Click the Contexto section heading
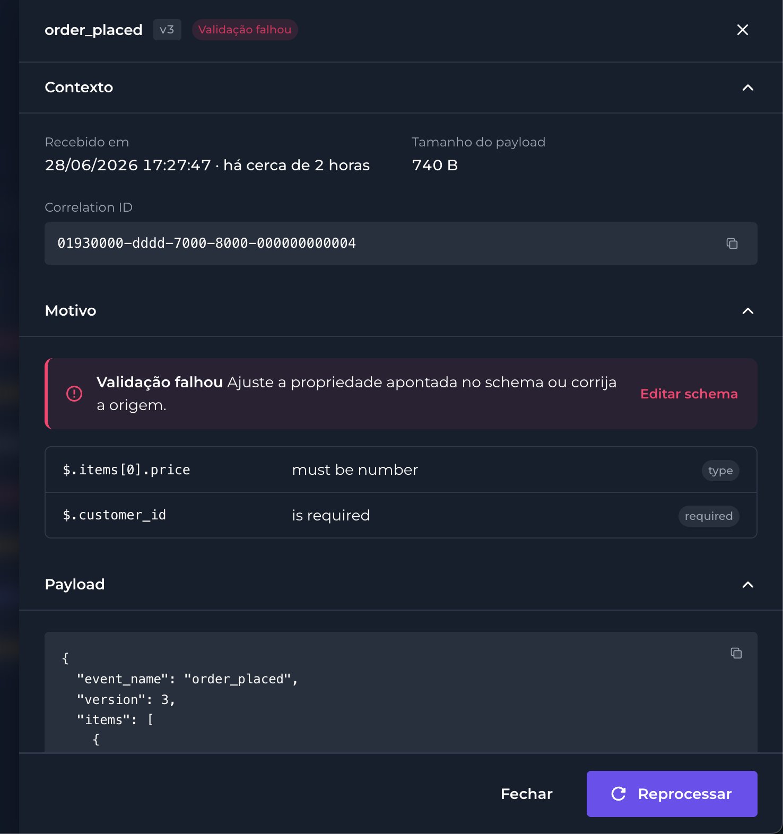This screenshot has height=834, width=783. (79, 87)
